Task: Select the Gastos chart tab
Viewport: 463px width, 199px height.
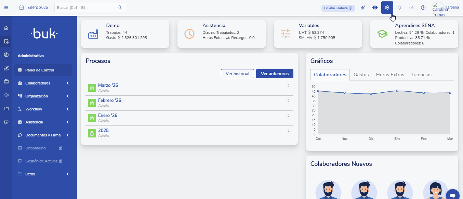Action: 361,75
